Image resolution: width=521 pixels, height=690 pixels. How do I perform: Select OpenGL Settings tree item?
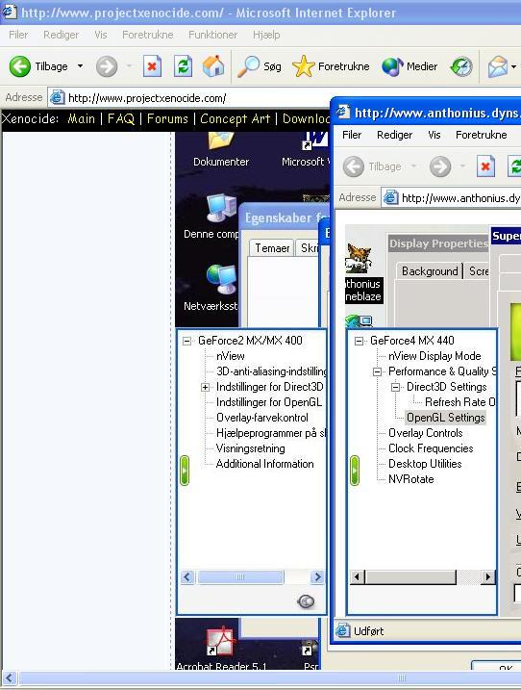(x=445, y=418)
